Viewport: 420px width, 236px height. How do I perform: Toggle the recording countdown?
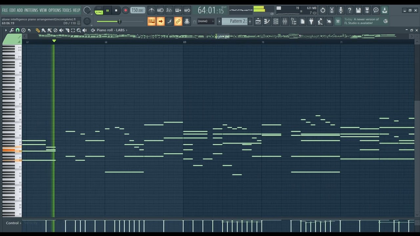tap(169, 10)
